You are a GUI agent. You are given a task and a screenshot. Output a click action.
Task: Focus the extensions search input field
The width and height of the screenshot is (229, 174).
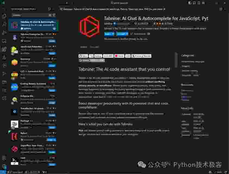30,15
